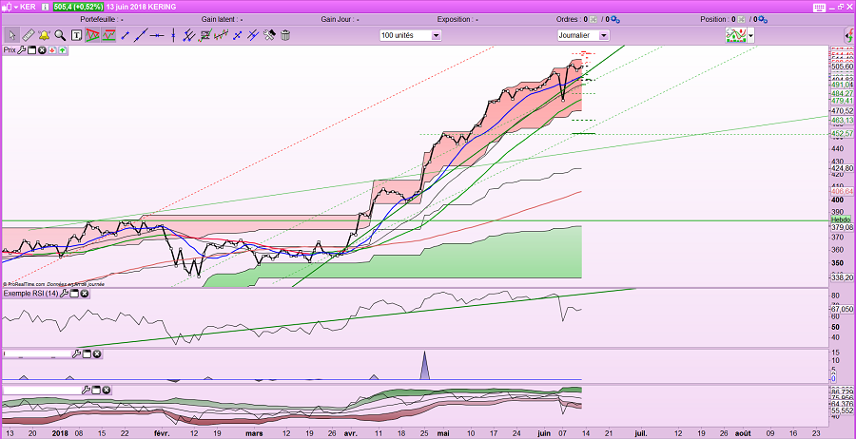The width and height of the screenshot is (856, 439).
Task: Click the candlestick chart-type icon beside KER
Action: (7, 7)
